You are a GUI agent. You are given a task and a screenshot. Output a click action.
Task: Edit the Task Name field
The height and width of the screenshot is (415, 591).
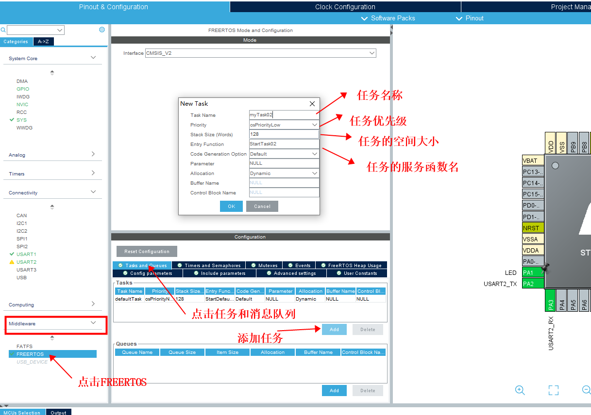284,115
